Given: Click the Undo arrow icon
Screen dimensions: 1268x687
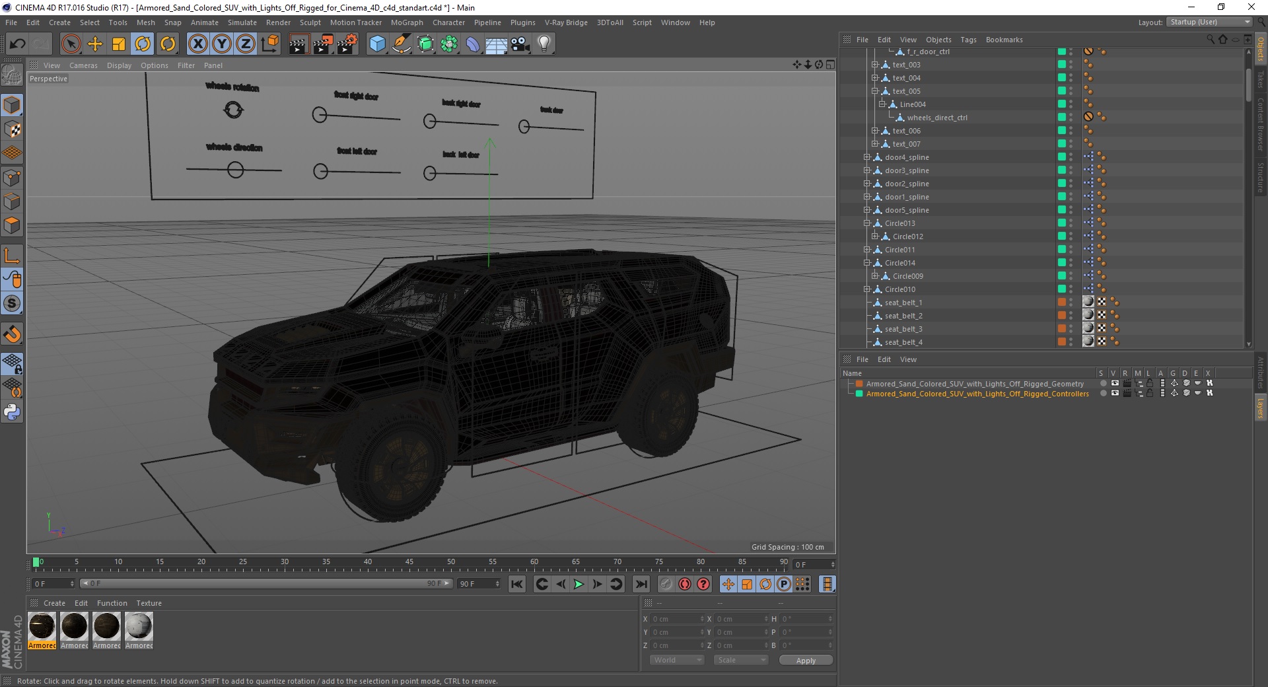Looking at the screenshot, I should [x=17, y=44].
